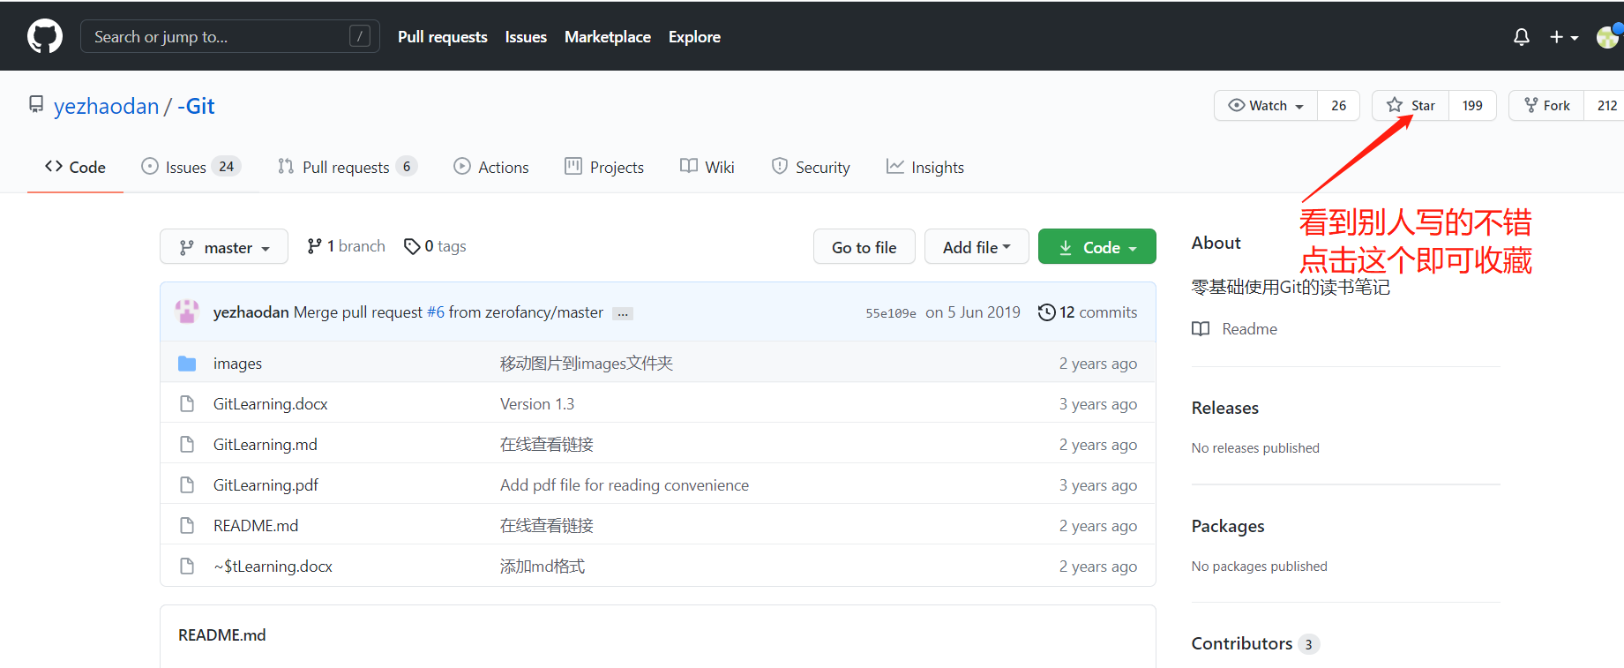Screen dimensions: 1624x668
Task: Star this repository
Action: coord(1411,106)
